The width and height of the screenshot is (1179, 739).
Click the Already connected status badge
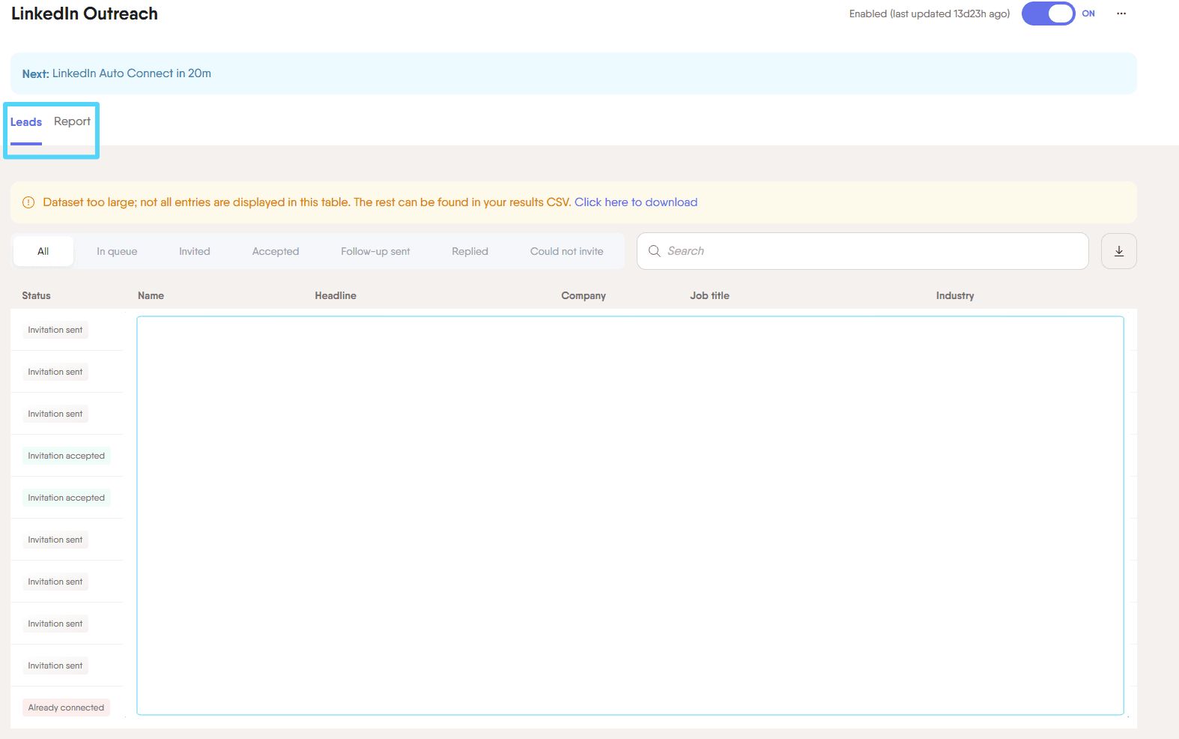(66, 708)
